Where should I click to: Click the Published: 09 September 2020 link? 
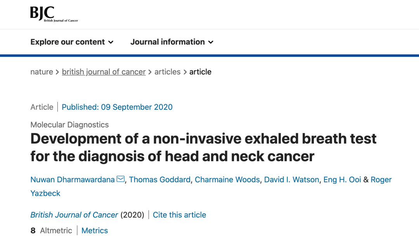[x=117, y=107]
